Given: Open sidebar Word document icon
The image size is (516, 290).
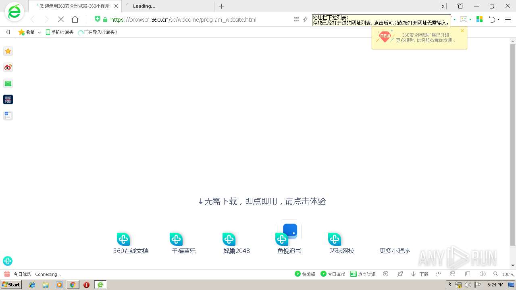Looking at the screenshot, I should click(8, 116).
